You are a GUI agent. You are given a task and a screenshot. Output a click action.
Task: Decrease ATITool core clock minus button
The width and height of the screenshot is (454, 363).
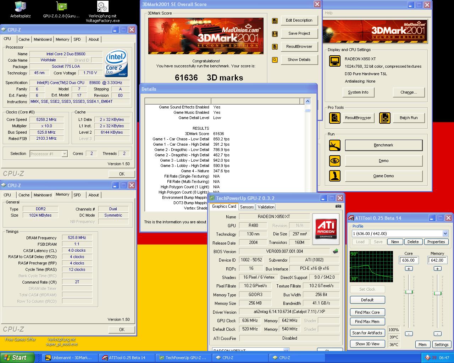[409, 334]
